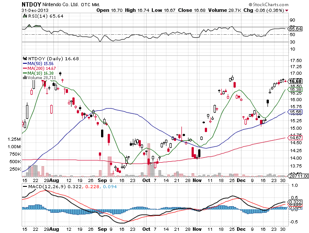Viewport: 309px width, 233px height.
Task: Click the 500K volume axis label
Action: [x=15, y=161]
